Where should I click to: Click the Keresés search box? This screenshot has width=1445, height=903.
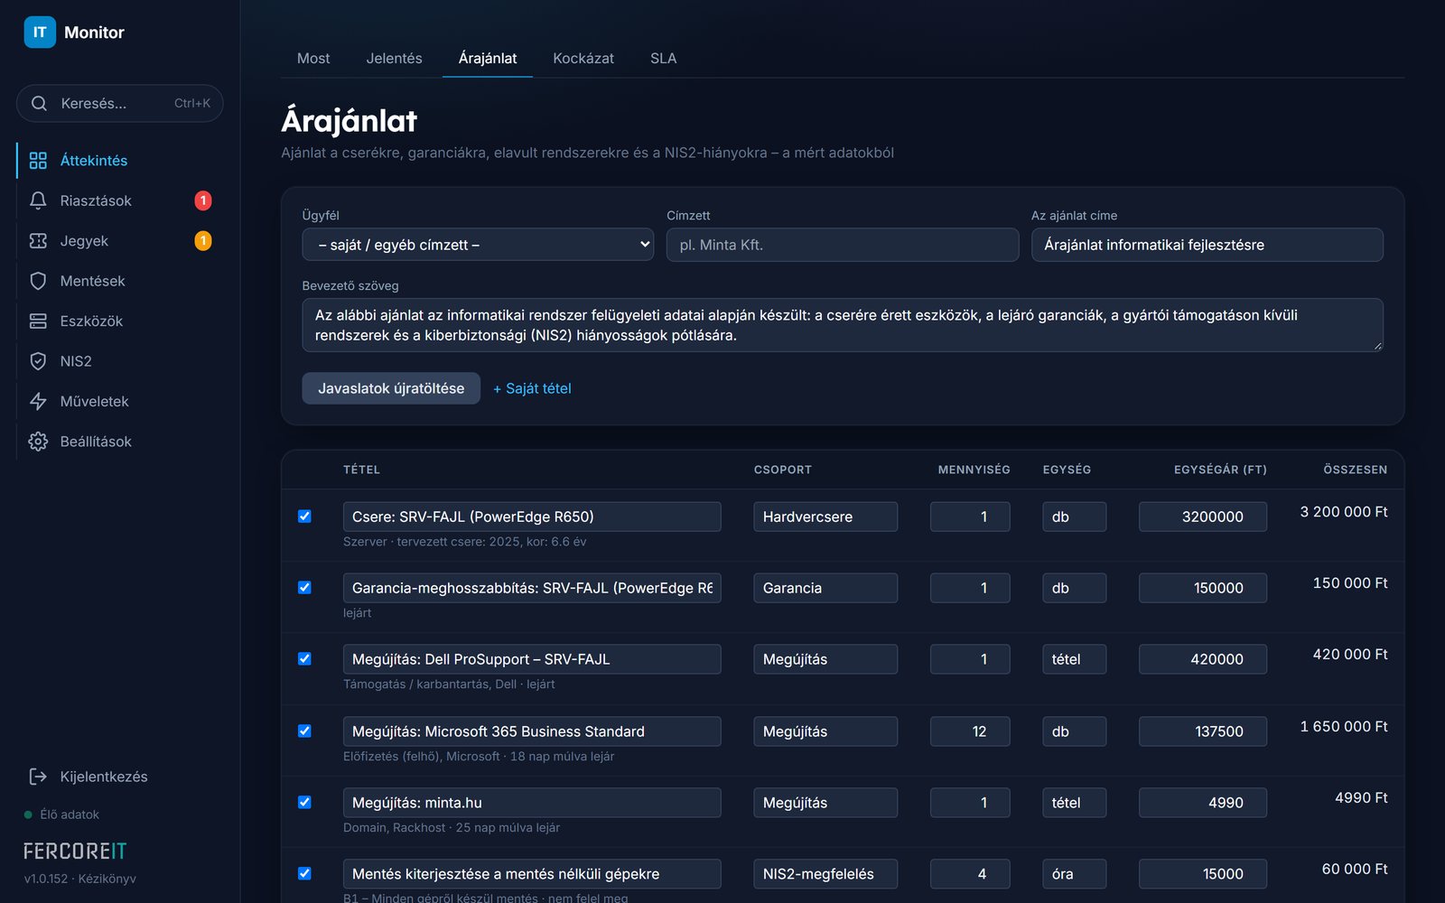point(120,104)
